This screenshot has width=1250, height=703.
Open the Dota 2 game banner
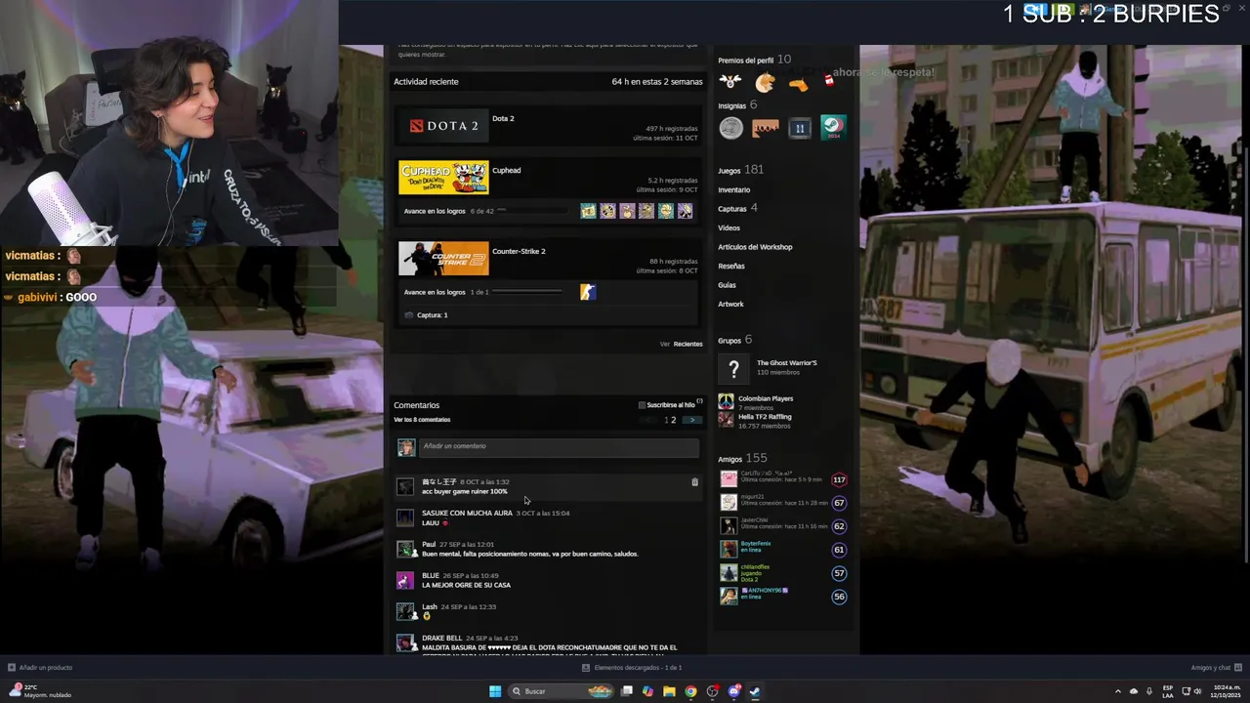tap(443, 126)
